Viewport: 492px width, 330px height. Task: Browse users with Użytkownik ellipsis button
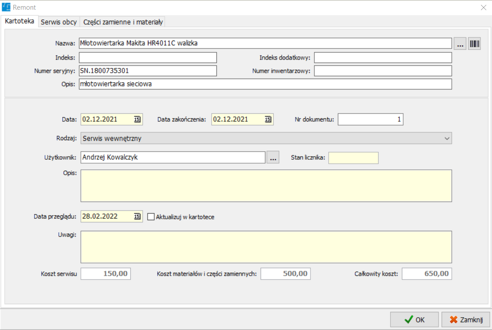pos(273,157)
